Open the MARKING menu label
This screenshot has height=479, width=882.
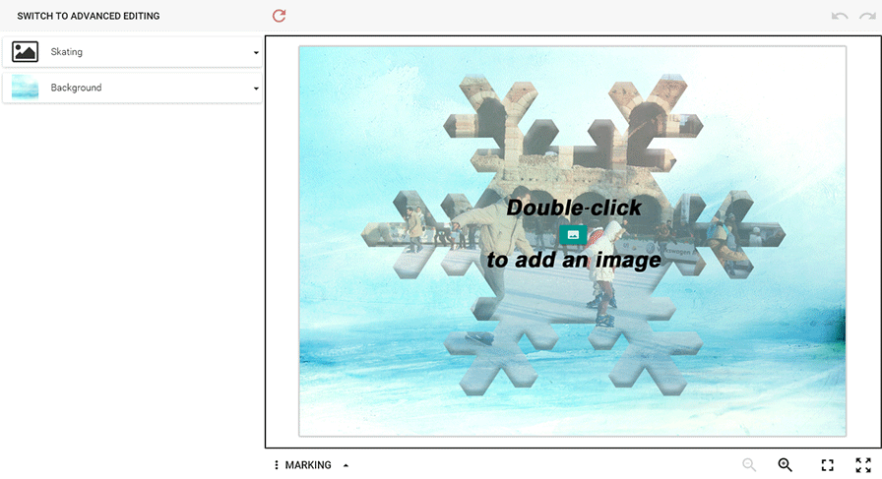click(x=308, y=465)
